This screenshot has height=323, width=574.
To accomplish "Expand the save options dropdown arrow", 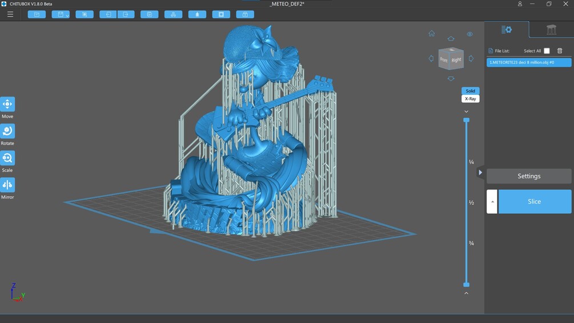I will click(67, 15).
